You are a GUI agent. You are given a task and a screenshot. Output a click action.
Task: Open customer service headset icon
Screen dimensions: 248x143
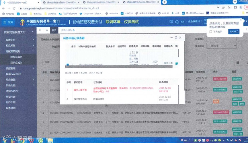coord(177,22)
